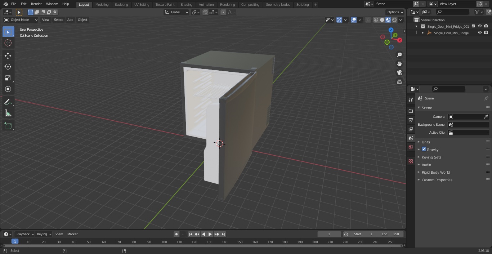Open the Object Mode dropdown
The image size is (492, 254).
21,20
